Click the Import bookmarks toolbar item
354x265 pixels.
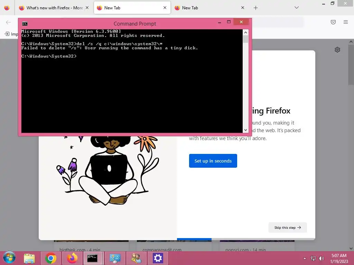(x=11, y=34)
